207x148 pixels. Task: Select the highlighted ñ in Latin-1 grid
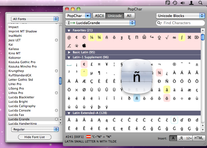pos(137,98)
